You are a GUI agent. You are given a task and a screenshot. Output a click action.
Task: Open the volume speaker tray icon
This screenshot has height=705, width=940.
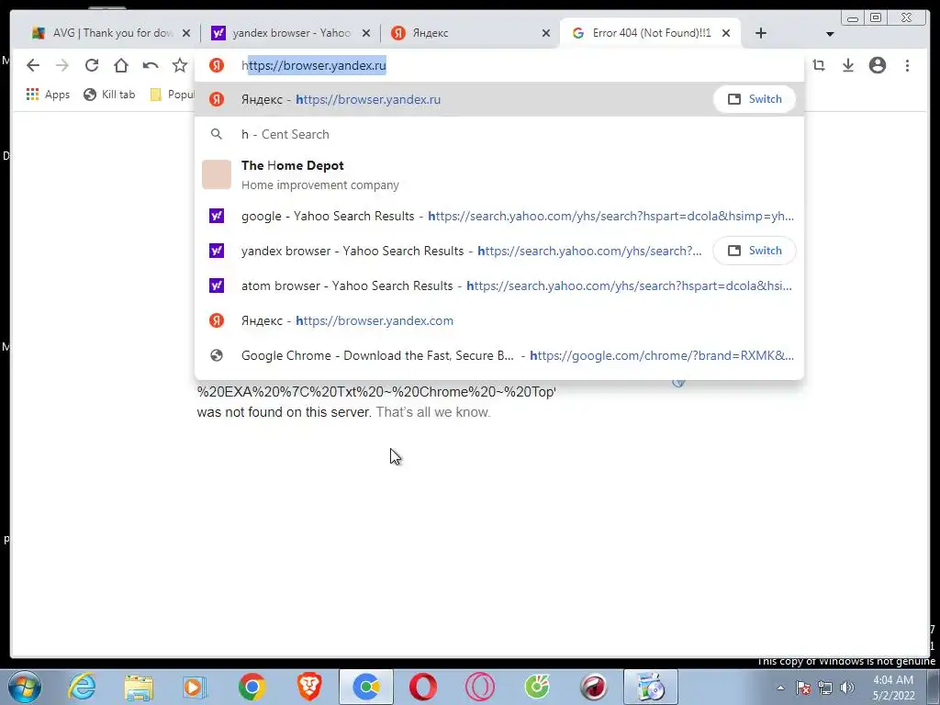coord(847,688)
